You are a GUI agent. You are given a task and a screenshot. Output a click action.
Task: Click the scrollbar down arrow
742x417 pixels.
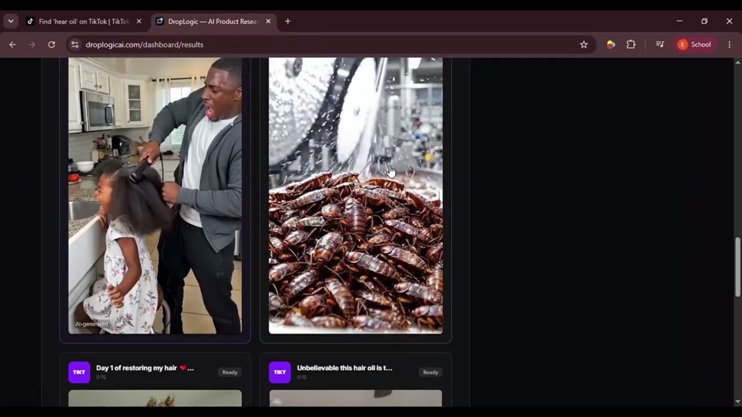[737, 401]
